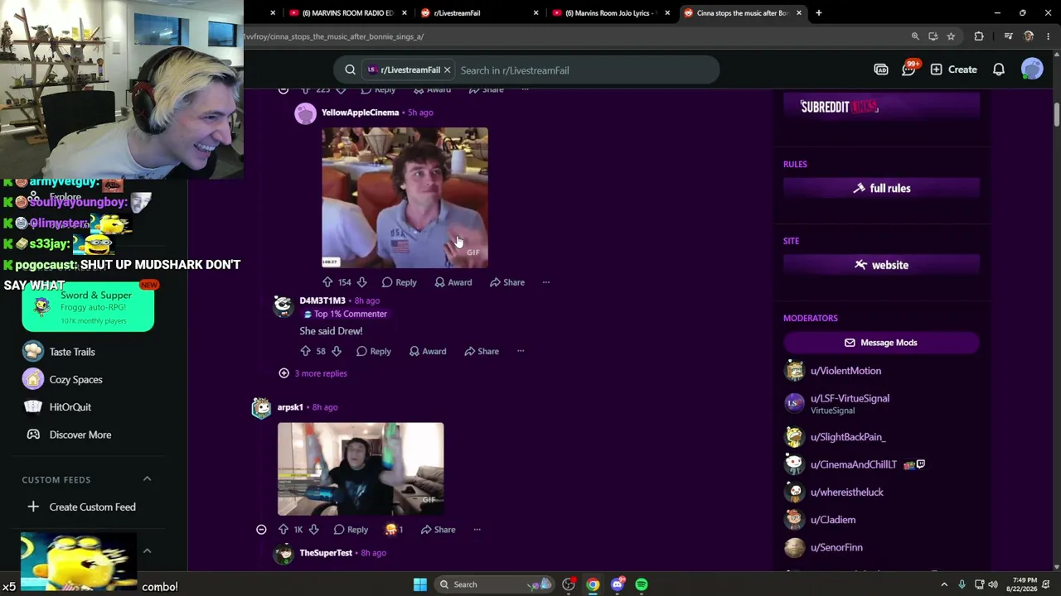Show hidden icons in the system tray
This screenshot has height=596, width=1061.
(943, 584)
